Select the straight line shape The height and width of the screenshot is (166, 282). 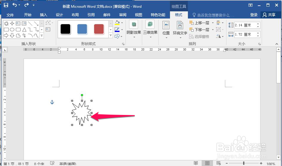pos(30,23)
